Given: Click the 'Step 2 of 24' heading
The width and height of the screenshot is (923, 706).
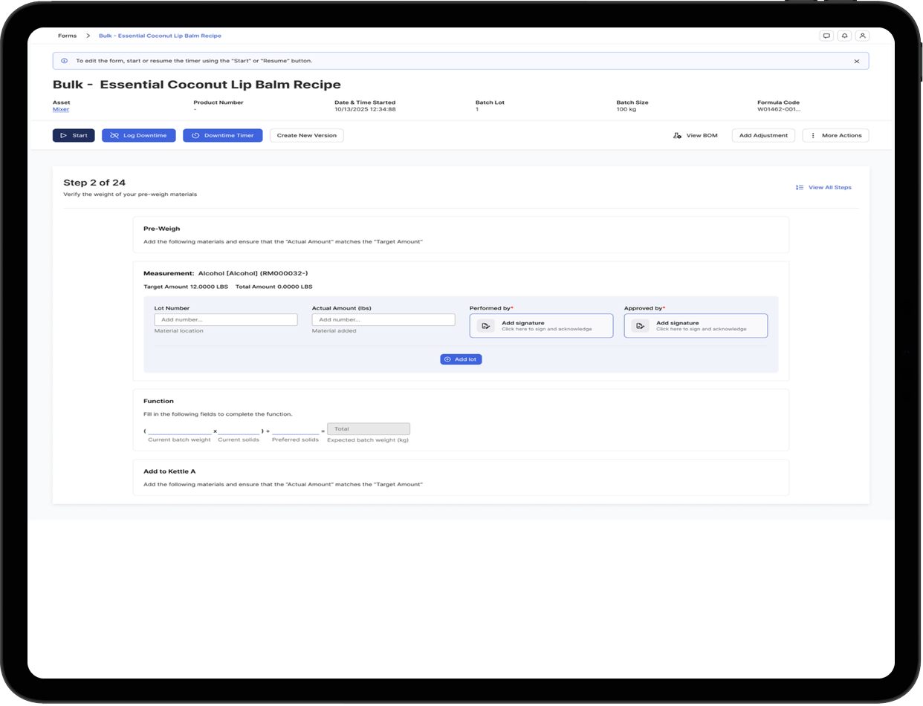Looking at the screenshot, I should [94, 183].
